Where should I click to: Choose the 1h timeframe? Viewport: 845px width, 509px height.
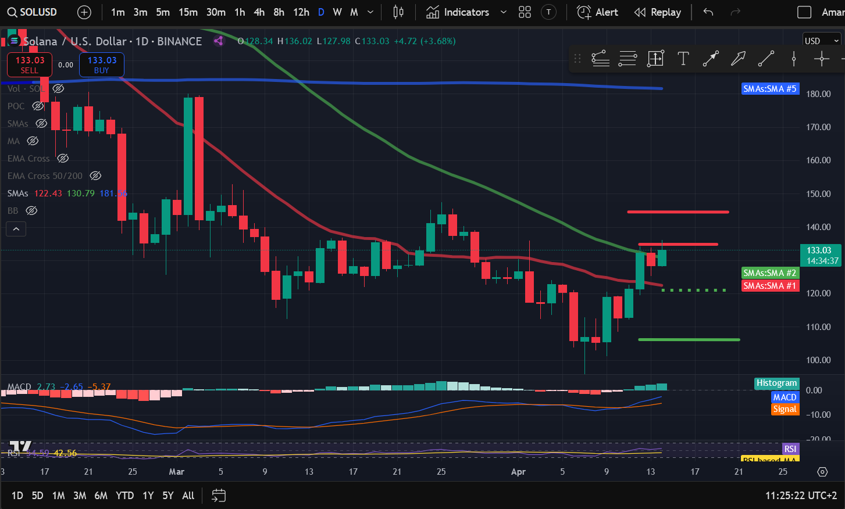[x=240, y=12]
